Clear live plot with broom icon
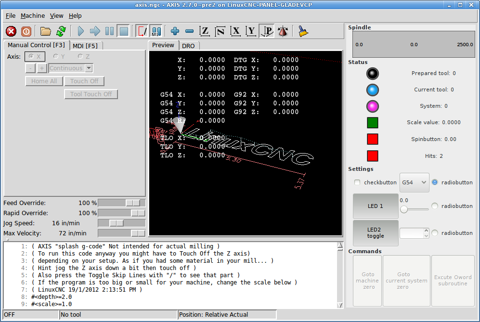The width and height of the screenshot is (480, 322). [x=303, y=31]
